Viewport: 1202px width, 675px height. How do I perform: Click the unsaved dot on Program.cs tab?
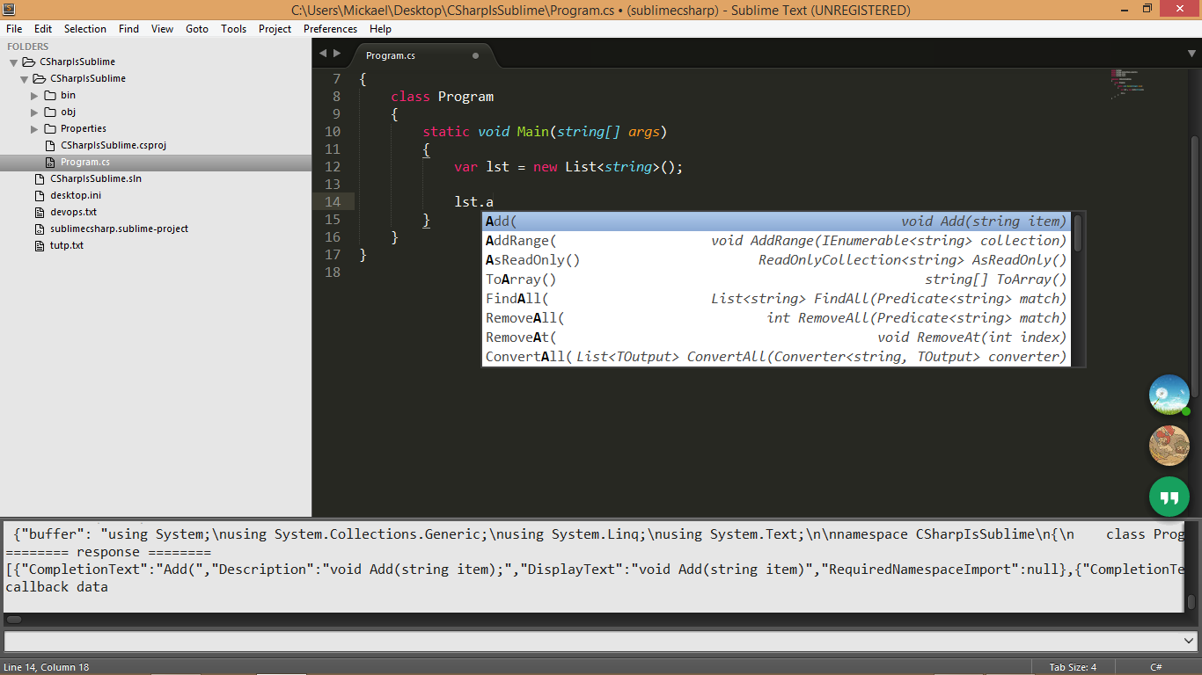tap(476, 55)
